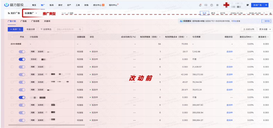Click the plan name/ID search field
This screenshot has height=128, width=273.
pos(69,29)
